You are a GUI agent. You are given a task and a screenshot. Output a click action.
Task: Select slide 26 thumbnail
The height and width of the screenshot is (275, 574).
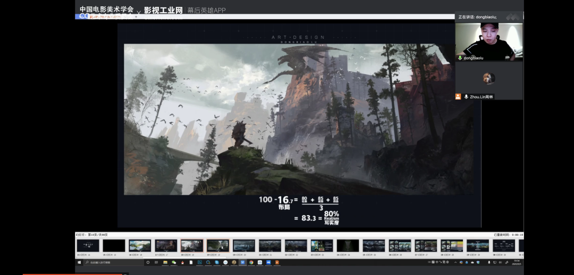pos(400,246)
